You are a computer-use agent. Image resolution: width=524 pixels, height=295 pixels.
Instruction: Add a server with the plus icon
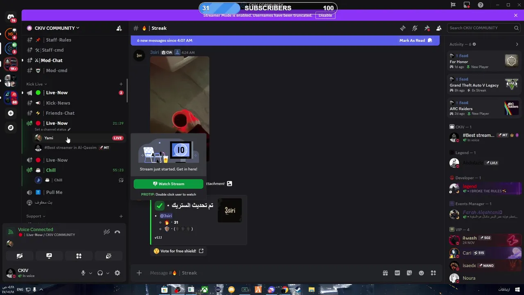[x=11, y=113]
